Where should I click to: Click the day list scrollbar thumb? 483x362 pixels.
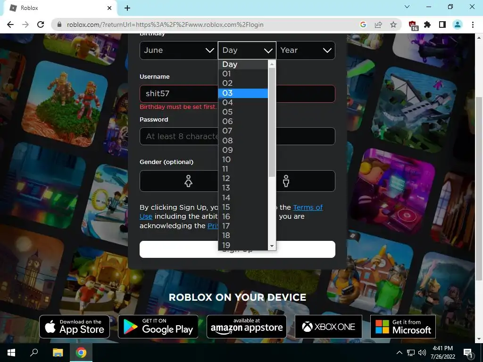[x=272, y=122]
